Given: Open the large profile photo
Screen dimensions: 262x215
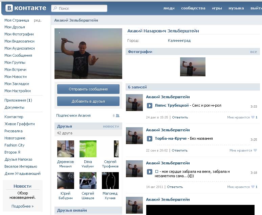Looking at the screenshot, I should coord(88,54).
